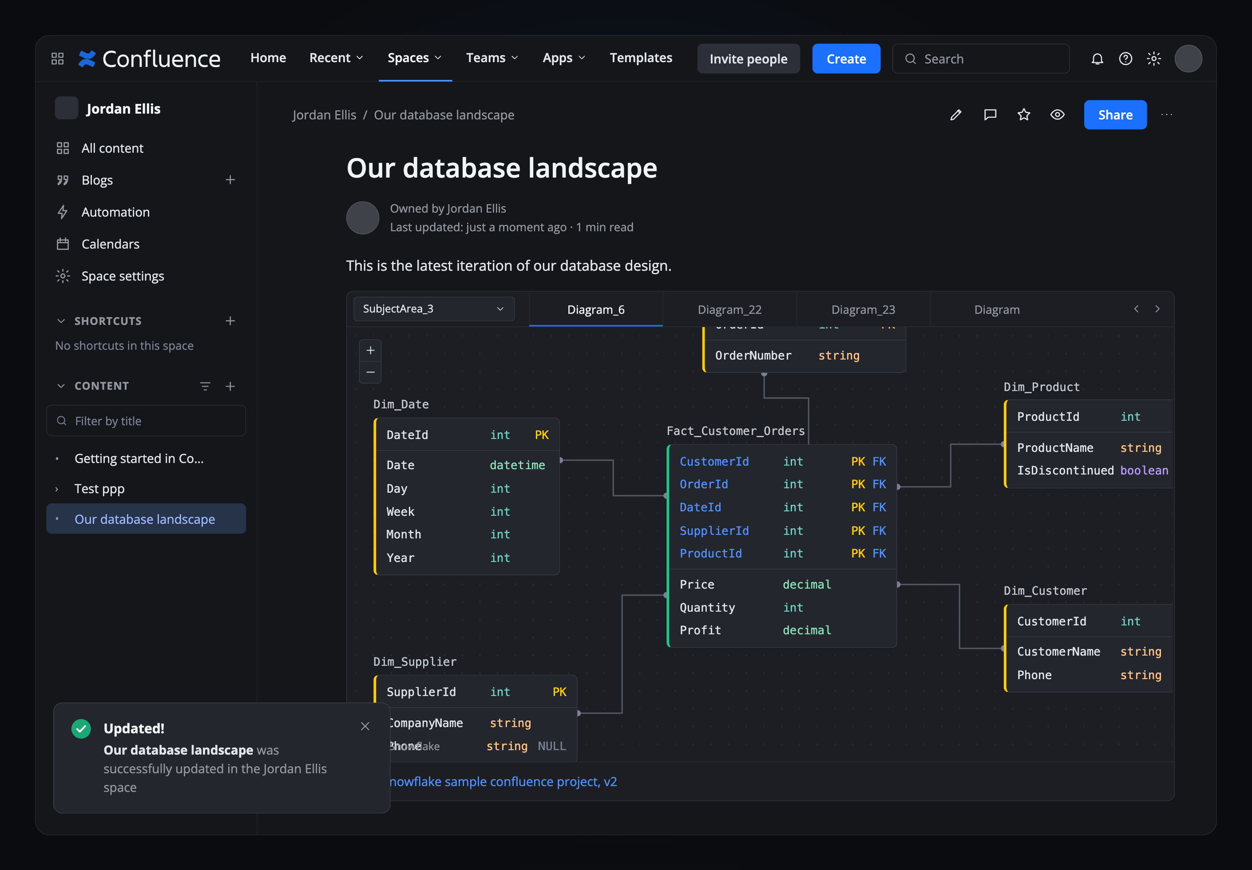Click the Confluence logo
Image resolution: width=1252 pixels, height=870 pixels.
click(x=149, y=58)
